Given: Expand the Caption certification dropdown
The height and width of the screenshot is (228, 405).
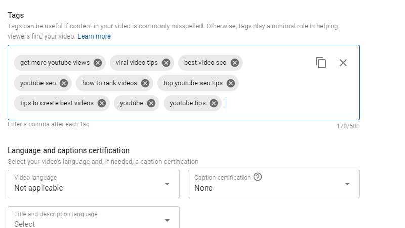Looking at the screenshot, I should point(274,184).
